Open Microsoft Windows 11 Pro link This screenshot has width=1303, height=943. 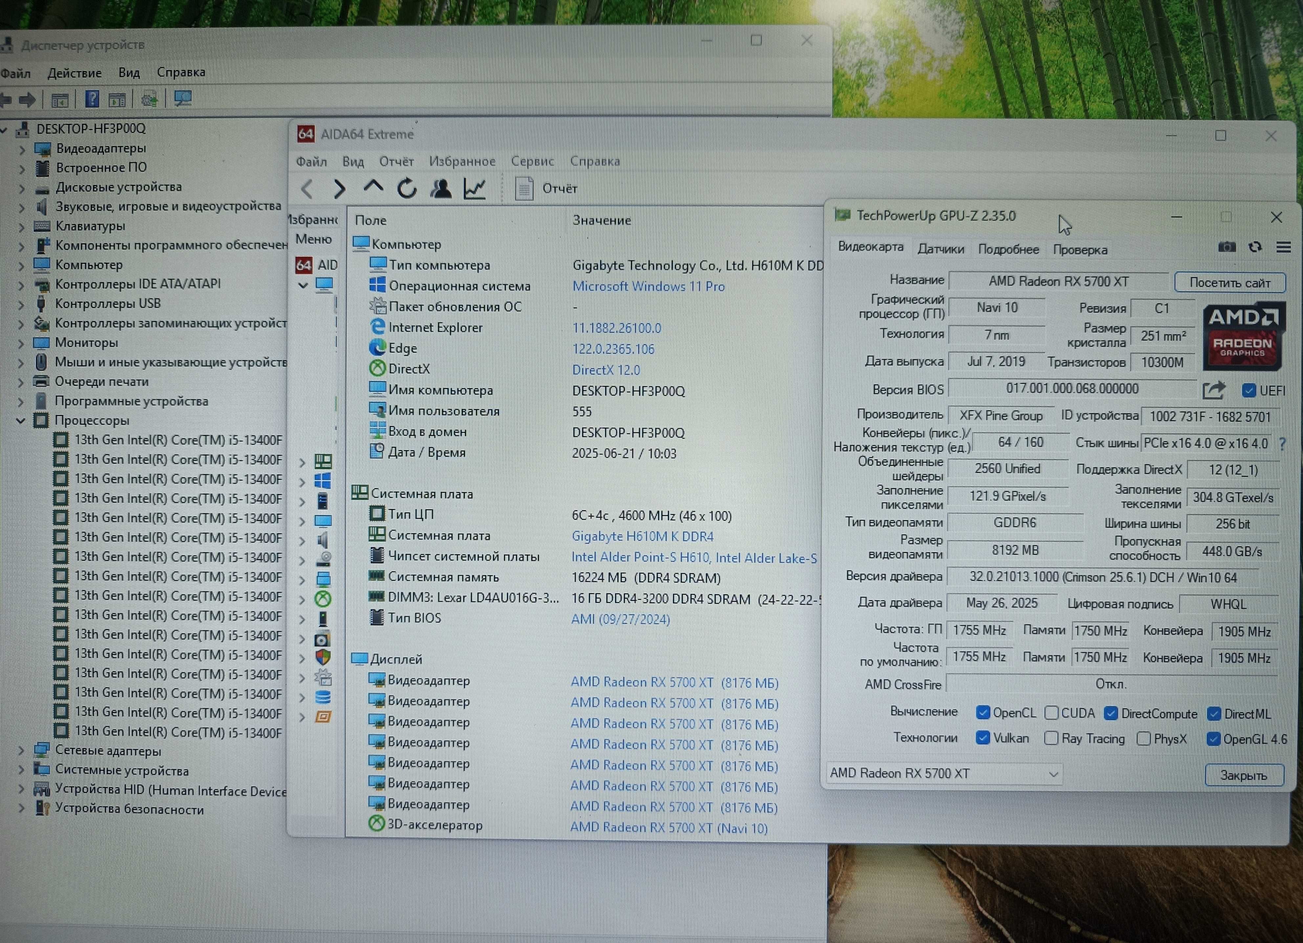[x=649, y=286]
